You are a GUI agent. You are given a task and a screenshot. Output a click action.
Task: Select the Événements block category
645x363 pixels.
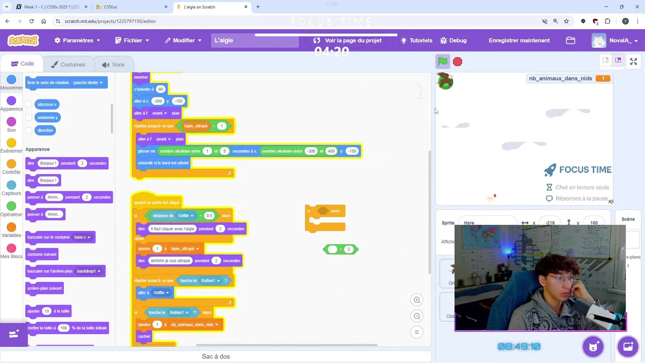[x=12, y=146]
